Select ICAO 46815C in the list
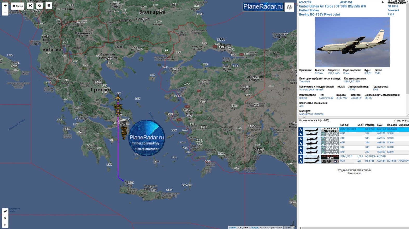 [x=381, y=147]
